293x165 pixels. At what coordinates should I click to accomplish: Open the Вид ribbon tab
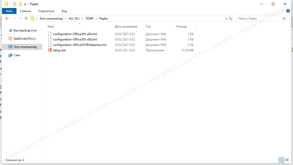[64, 11]
